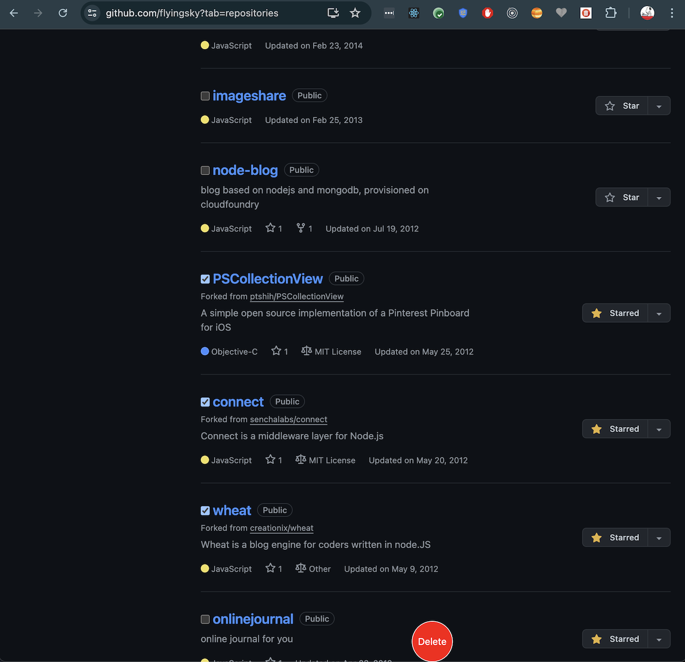685x662 pixels.
Task: Click the red hand blocker extension icon
Action: (x=488, y=13)
